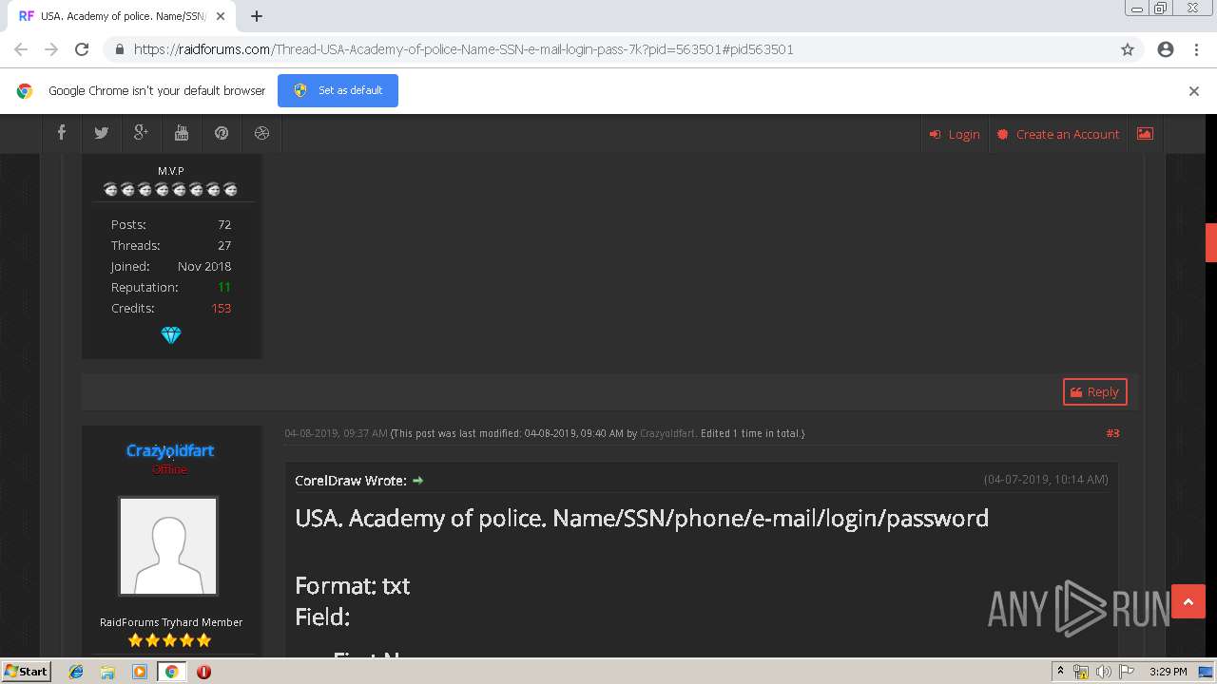1217x684 pixels.
Task: Open the Chrome three-dot menu
Action: click(x=1196, y=49)
